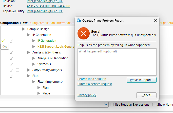Click the 0% progress indicator
This screenshot has height=113, width=173.
(5, 47)
